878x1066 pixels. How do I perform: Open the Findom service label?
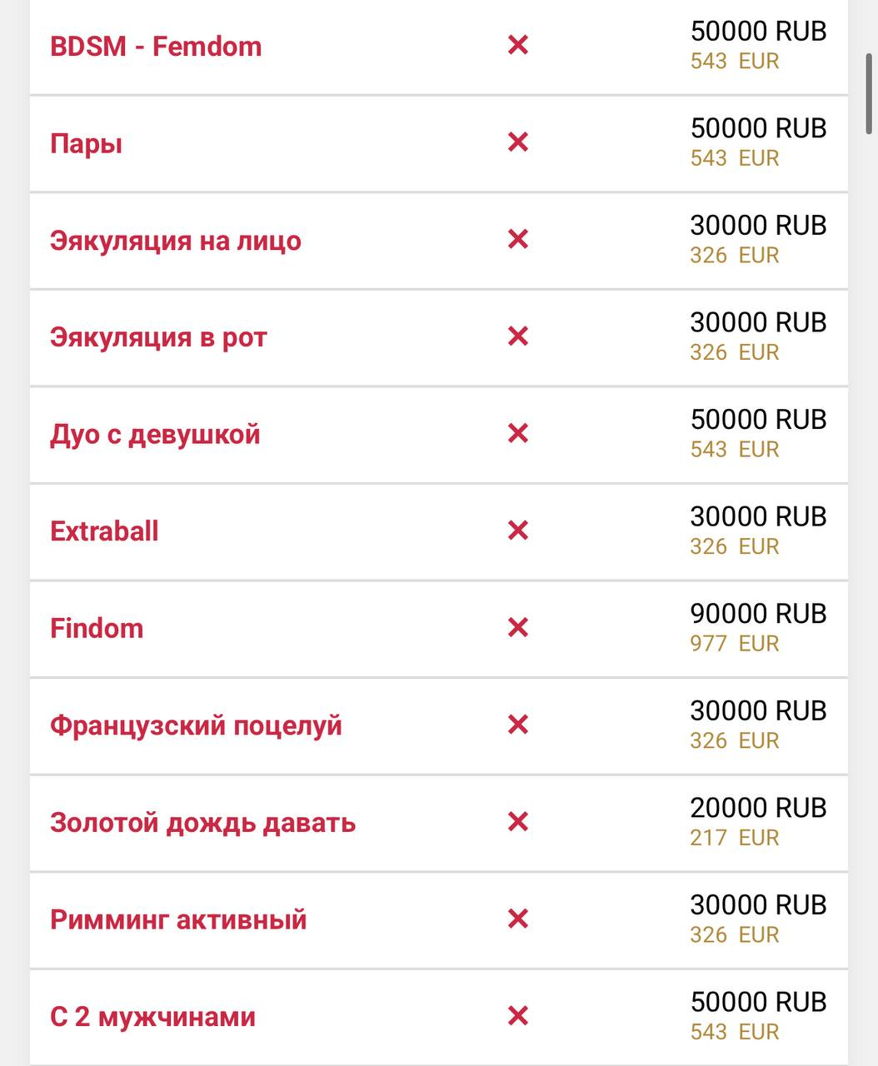pos(97,628)
